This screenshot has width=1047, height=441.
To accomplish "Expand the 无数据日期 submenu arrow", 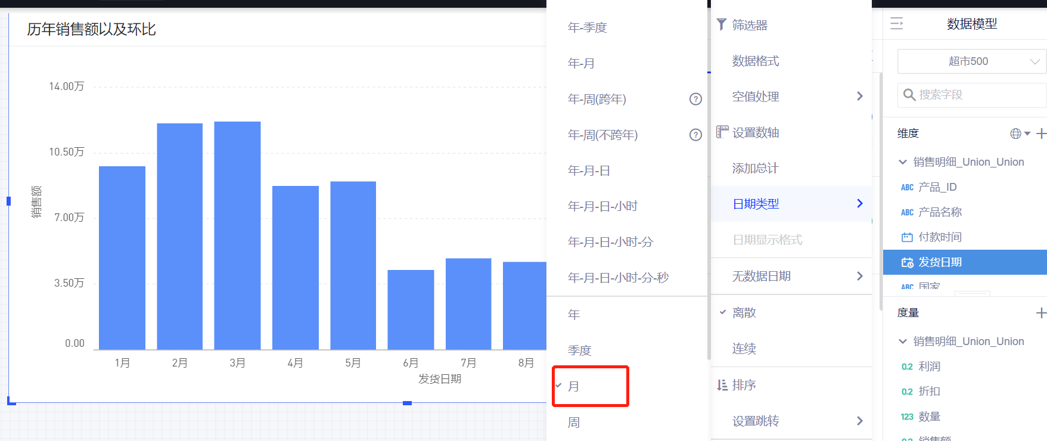I will pos(859,276).
